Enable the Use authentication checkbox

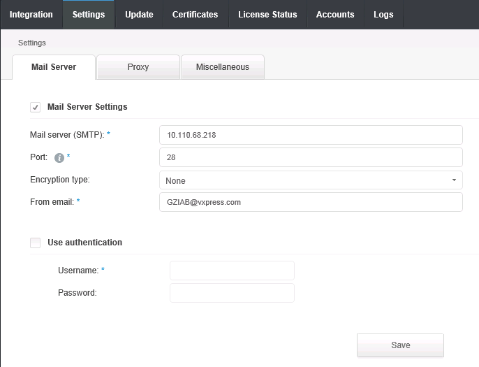(35, 243)
